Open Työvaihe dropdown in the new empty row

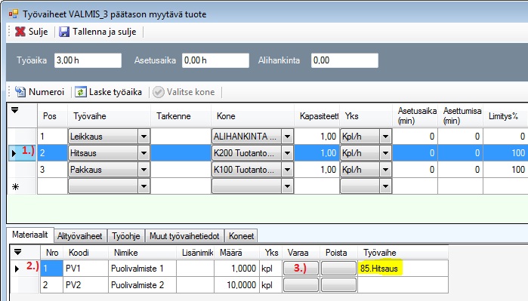tap(144, 186)
